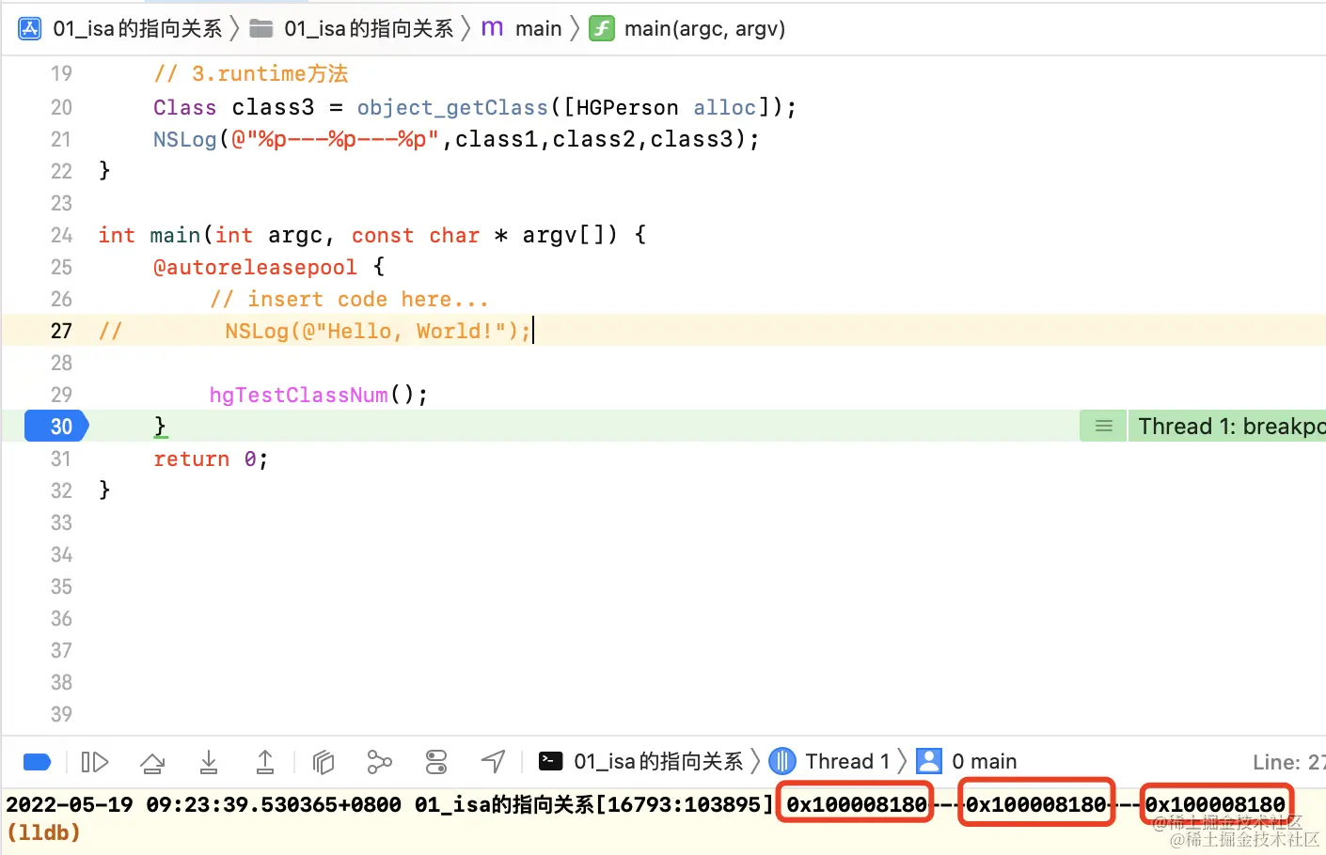
Task: Click the m file icon in jump bar
Action: (x=492, y=29)
